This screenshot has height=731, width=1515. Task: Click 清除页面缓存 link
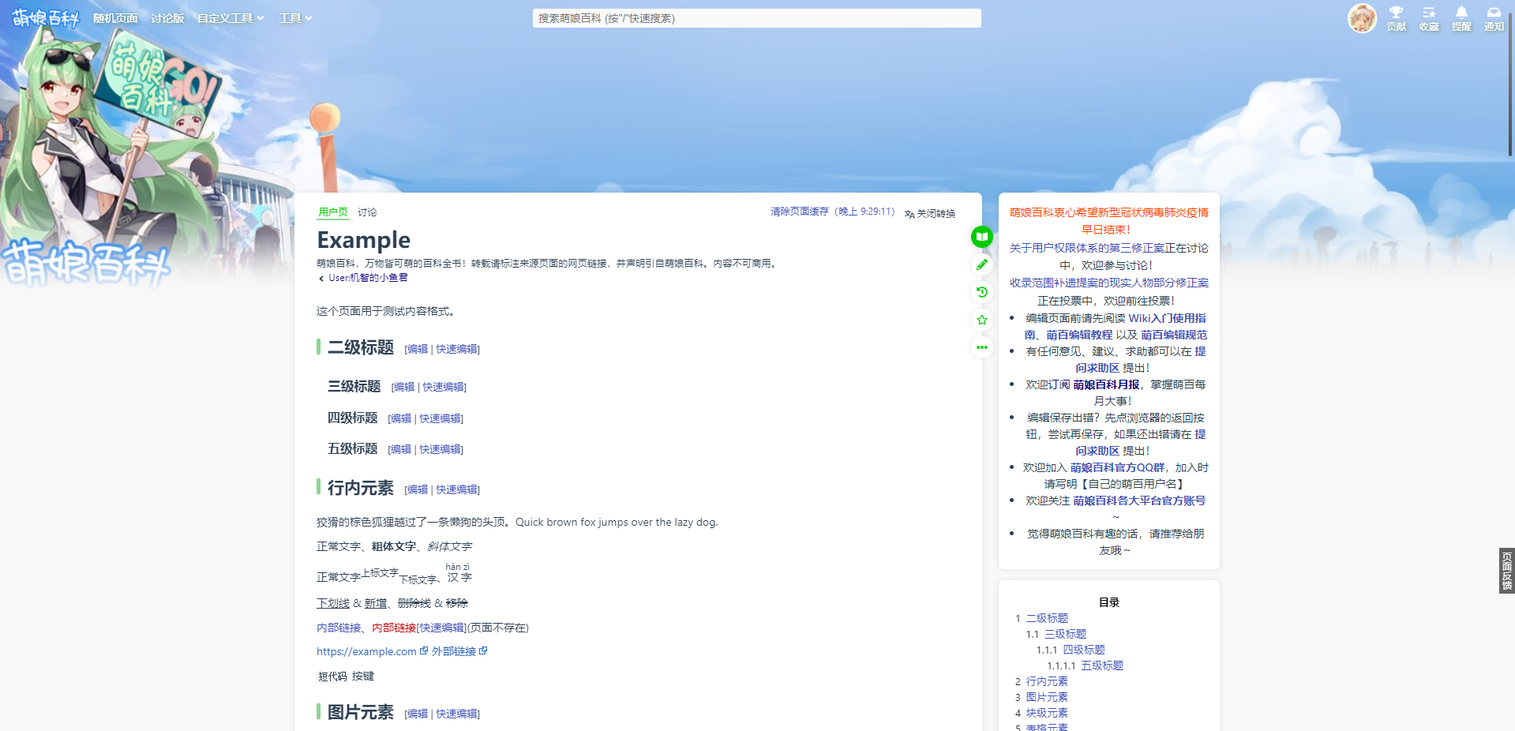(x=799, y=212)
